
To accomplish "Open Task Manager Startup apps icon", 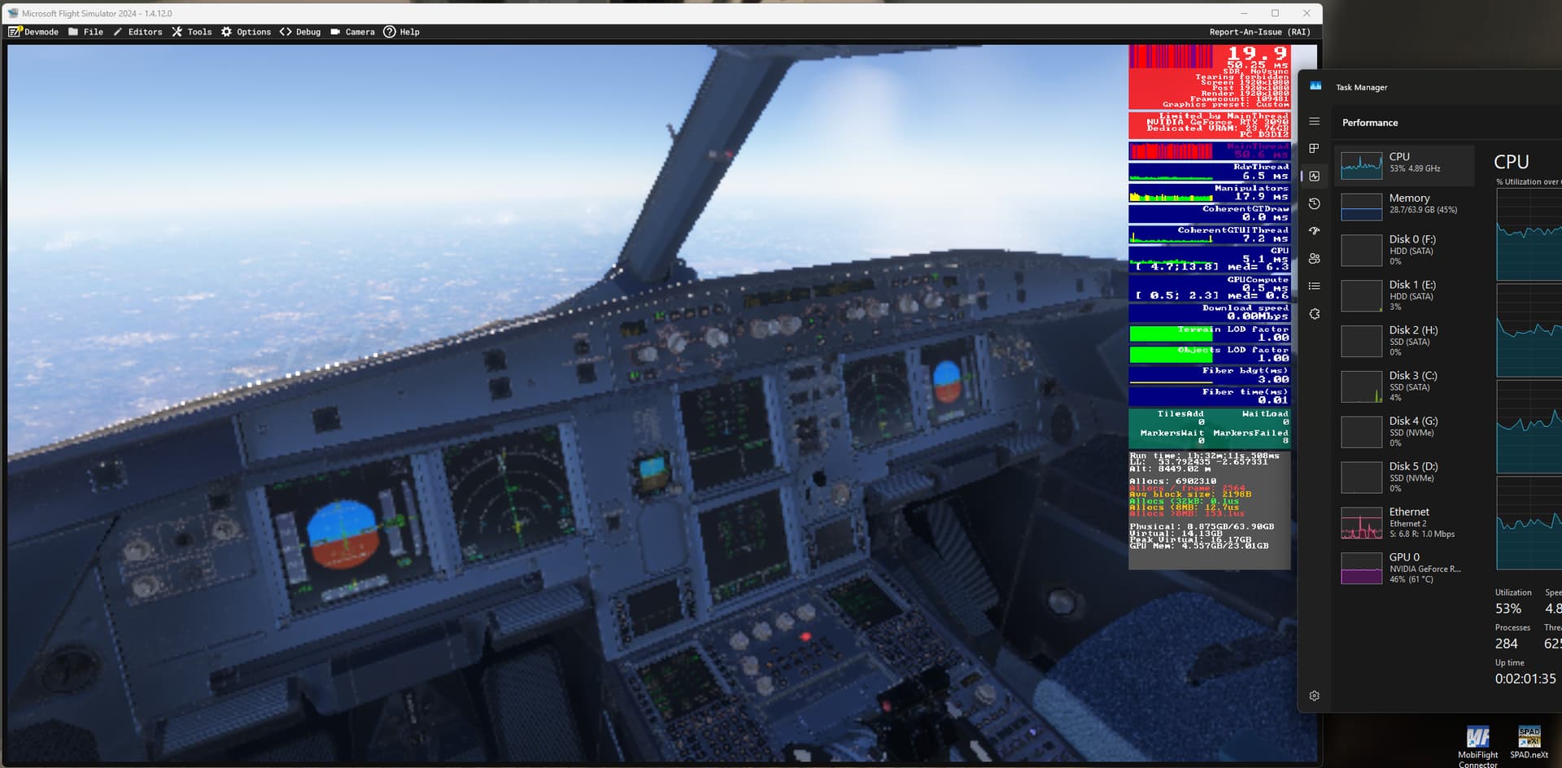I will [x=1314, y=231].
